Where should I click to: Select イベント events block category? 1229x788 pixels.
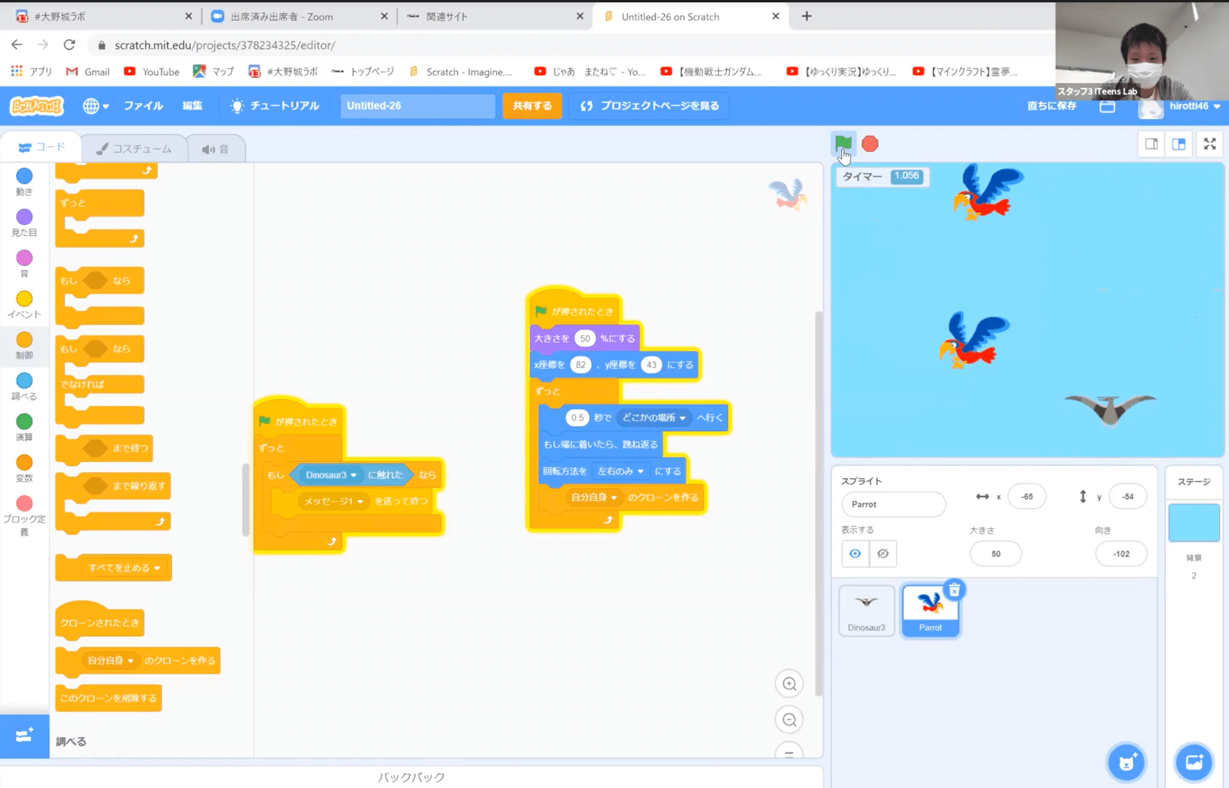[x=24, y=304]
